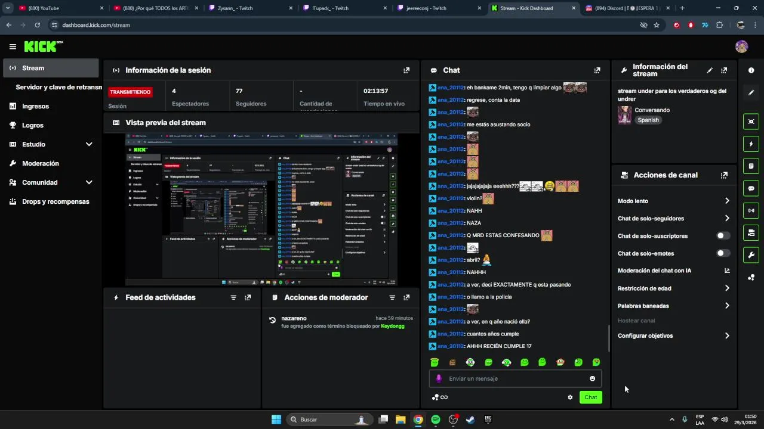Viewport: 764px width, 429px height.
Task: Enable Chat de solo-suscriptores switch
Action: click(723, 236)
